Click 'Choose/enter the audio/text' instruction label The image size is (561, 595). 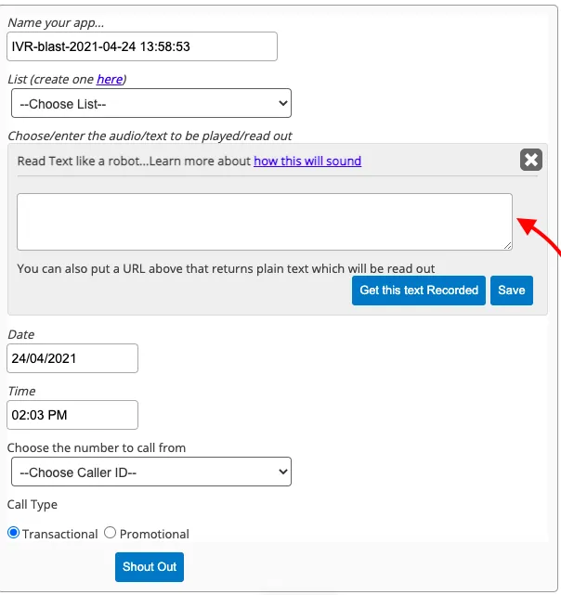(x=150, y=136)
